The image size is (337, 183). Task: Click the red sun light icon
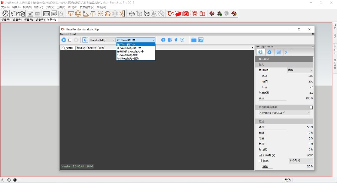tap(195, 14)
